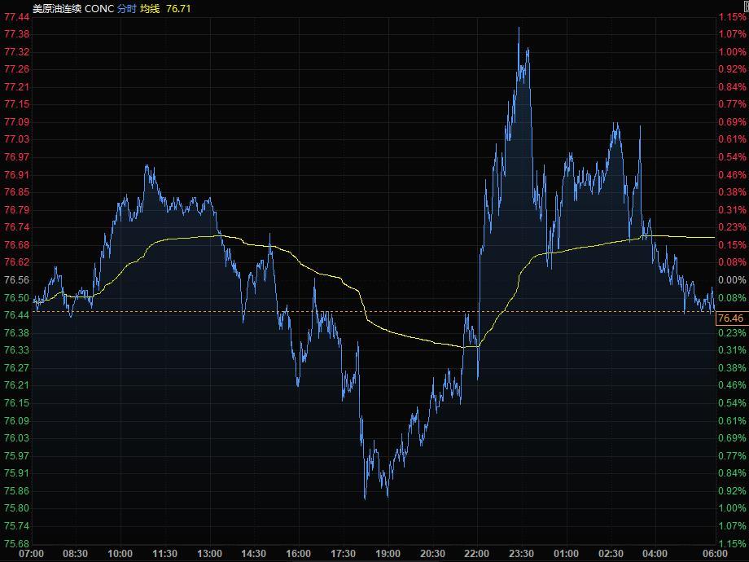
Task: Click the 07:00 start time label
Action: 31,554
